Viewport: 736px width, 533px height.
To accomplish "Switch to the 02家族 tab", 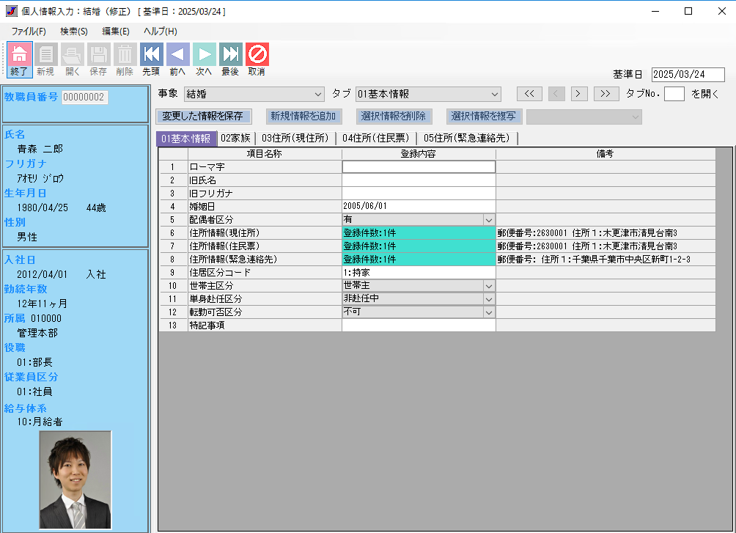I will pyautogui.click(x=235, y=139).
